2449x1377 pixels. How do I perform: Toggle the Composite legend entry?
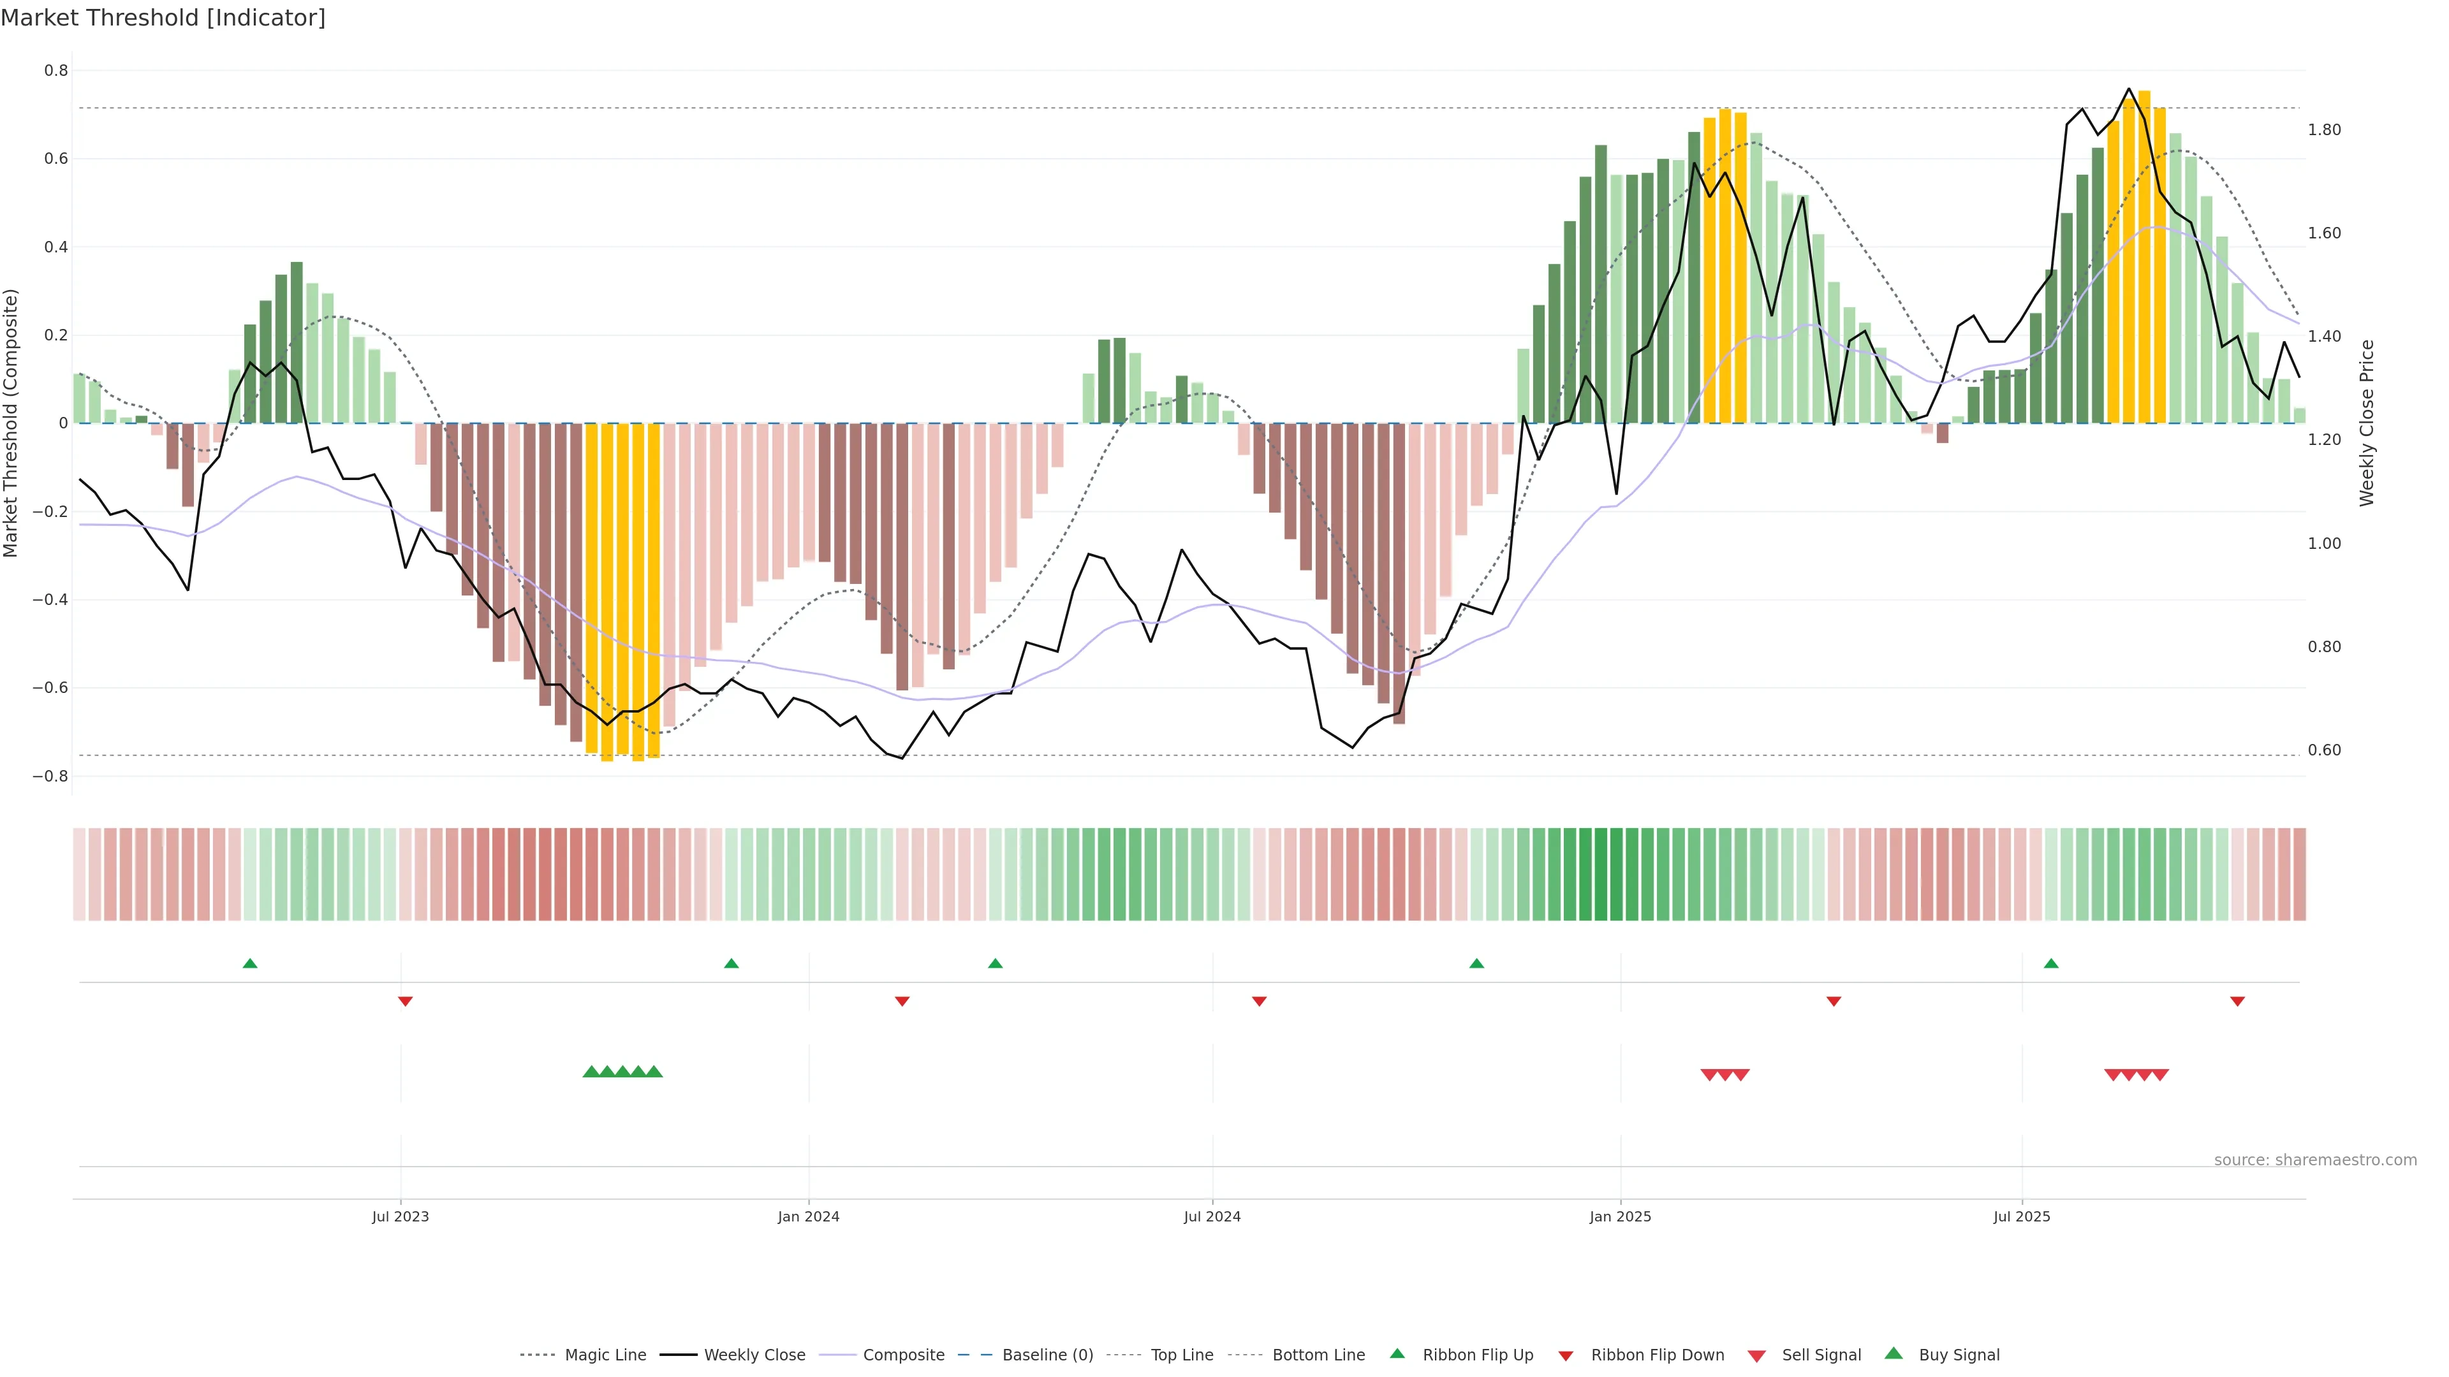[903, 1355]
